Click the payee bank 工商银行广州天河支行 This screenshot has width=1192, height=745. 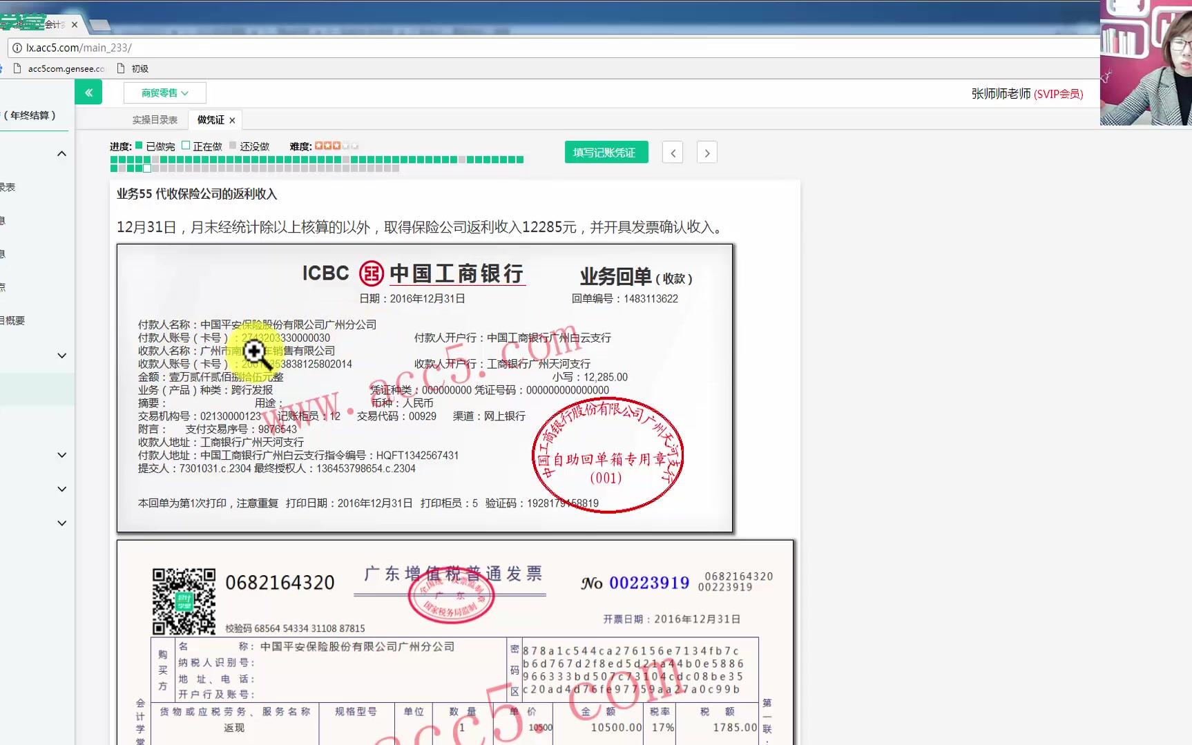pos(539,364)
